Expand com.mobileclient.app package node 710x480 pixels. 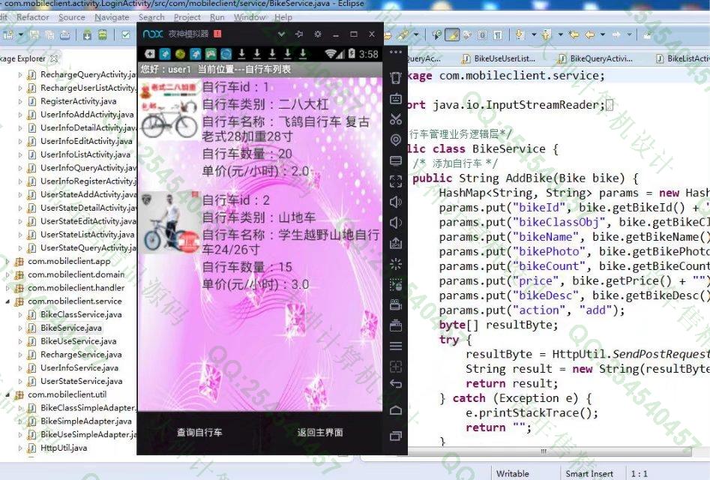(x=7, y=261)
